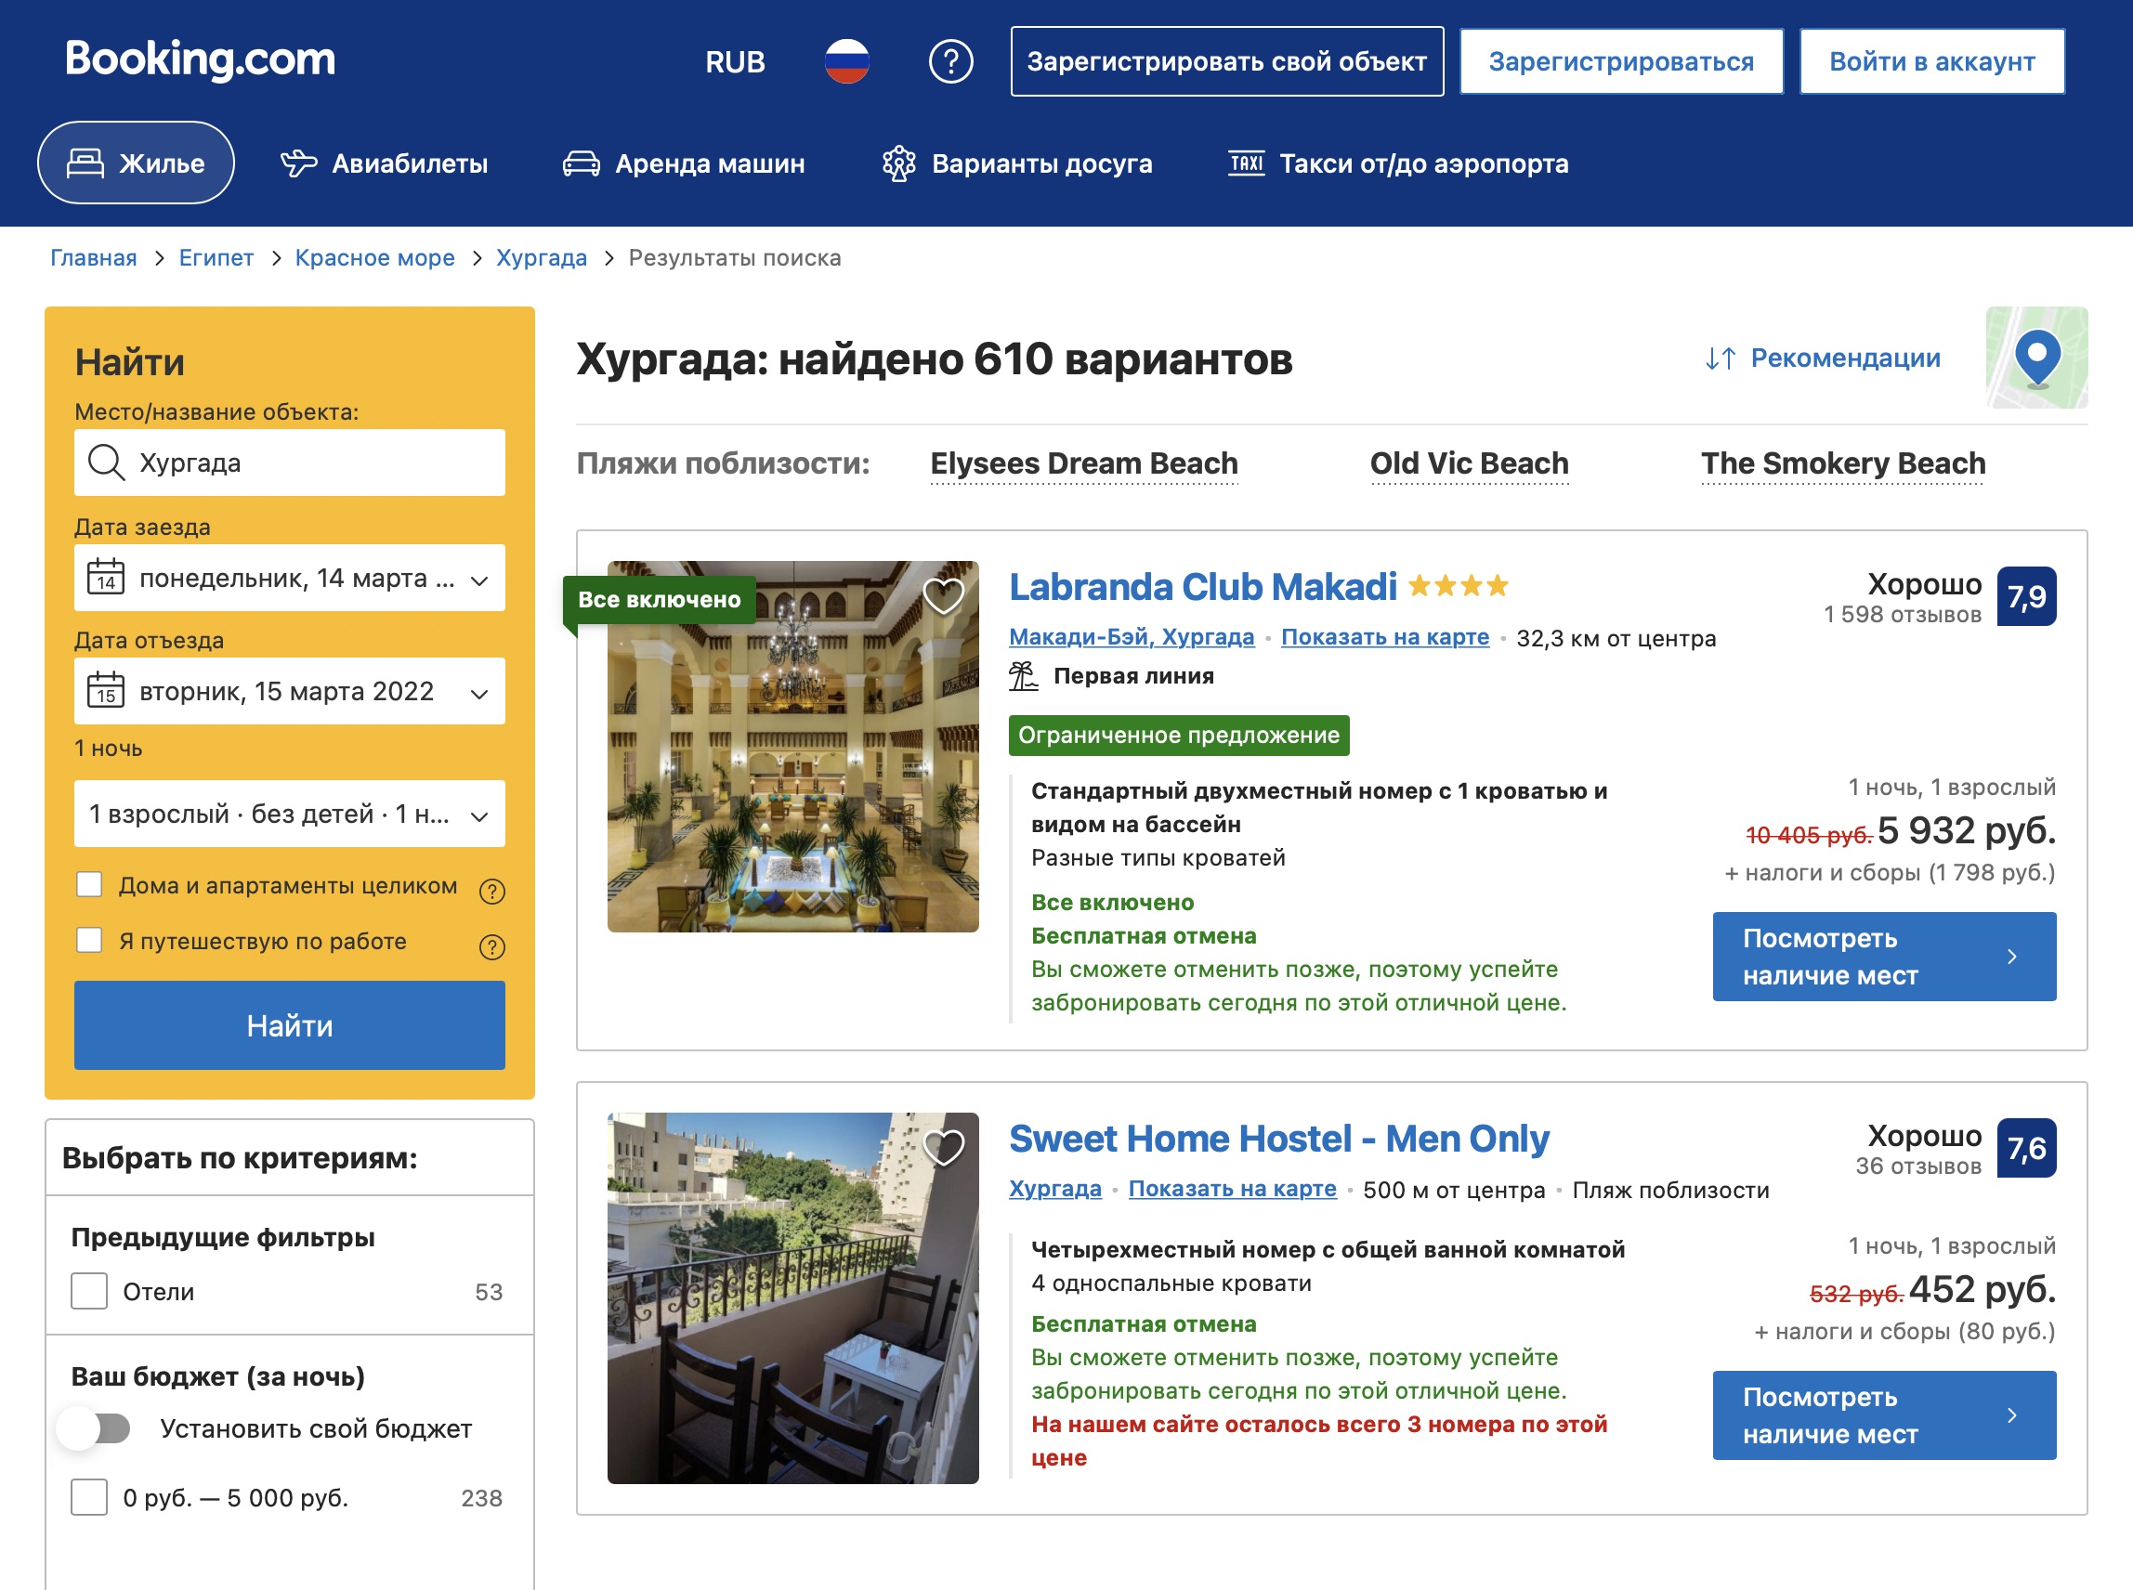Click the Хургада link under Sweet Home Hostel
Viewport: 2133px width, 1590px height.
tap(1054, 1189)
